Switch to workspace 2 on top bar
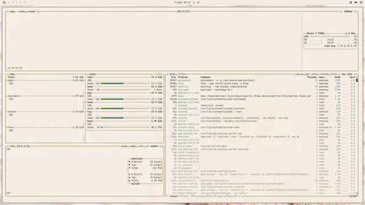This screenshot has height=205, width=365. (13, 2)
